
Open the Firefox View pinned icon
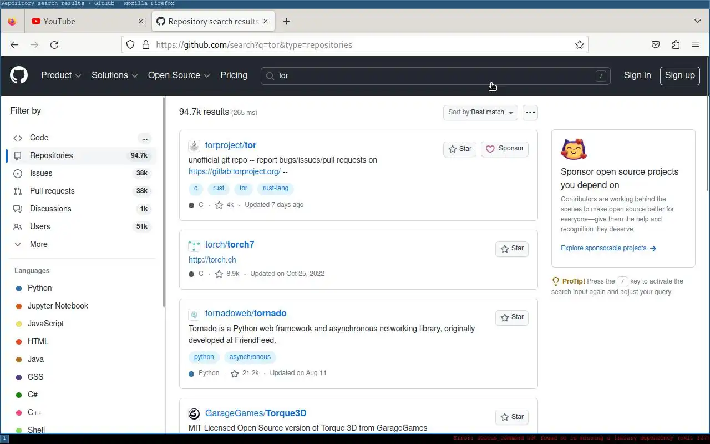click(12, 22)
